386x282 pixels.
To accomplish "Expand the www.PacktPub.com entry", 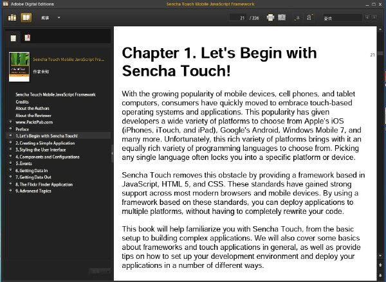I will point(10,121).
